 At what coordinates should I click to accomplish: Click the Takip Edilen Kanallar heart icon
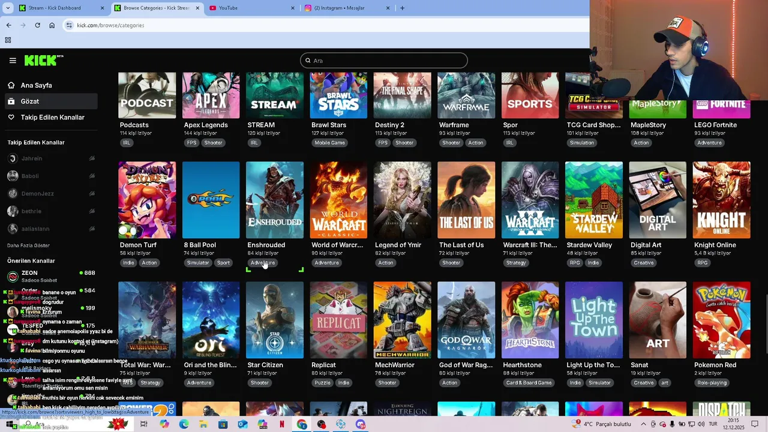click(x=11, y=117)
